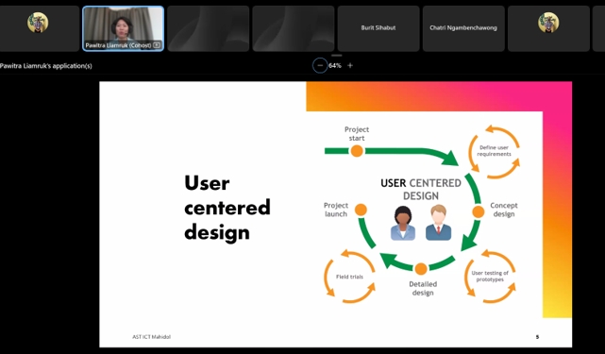Click the female user avatar in diagram

pyautogui.click(x=403, y=223)
